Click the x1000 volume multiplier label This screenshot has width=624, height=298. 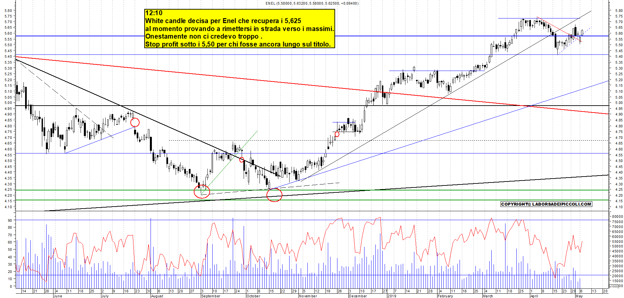613,286
